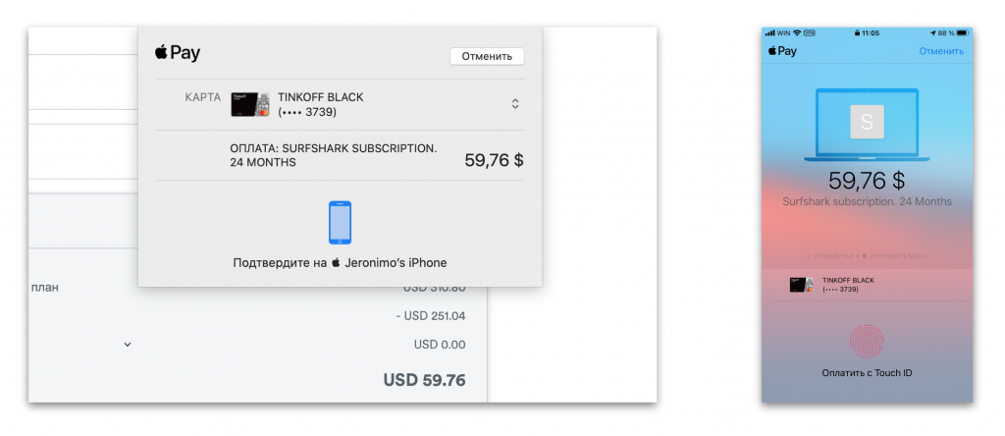This screenshot has width=1005, height=436.
Task: Click the Отменить button in Mac dialog
Action: click(x=487, y=56)
